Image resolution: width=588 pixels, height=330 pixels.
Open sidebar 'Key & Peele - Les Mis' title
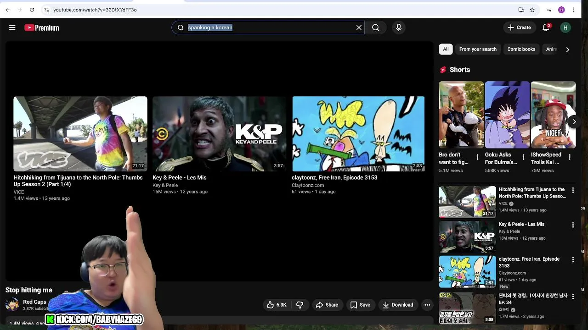click(521, 224)
